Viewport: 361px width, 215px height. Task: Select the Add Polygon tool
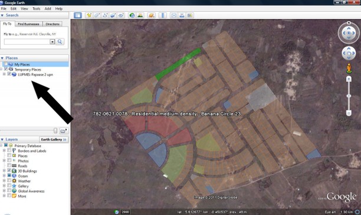click(x=97, y=15)
